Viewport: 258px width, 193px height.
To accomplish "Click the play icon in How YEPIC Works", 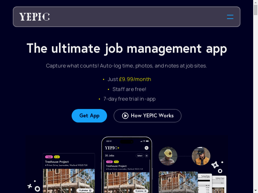I will [125, 116].
